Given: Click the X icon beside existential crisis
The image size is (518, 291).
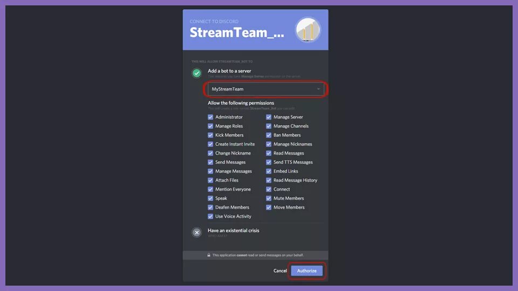Looking at the screenshot, I should pyautogui.click(x=196, y=233).
